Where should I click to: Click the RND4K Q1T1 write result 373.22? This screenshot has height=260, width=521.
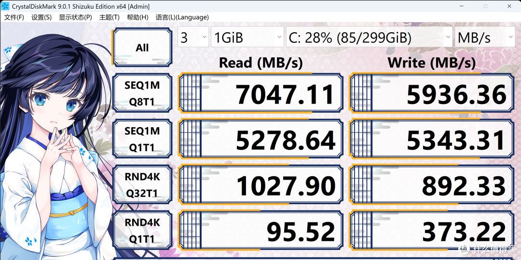pos(432,231)
